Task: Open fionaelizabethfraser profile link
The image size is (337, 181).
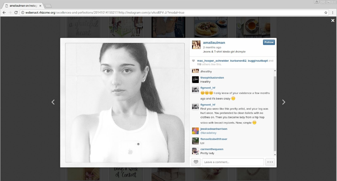Action: pyautogui.click(x=214, y=139)
